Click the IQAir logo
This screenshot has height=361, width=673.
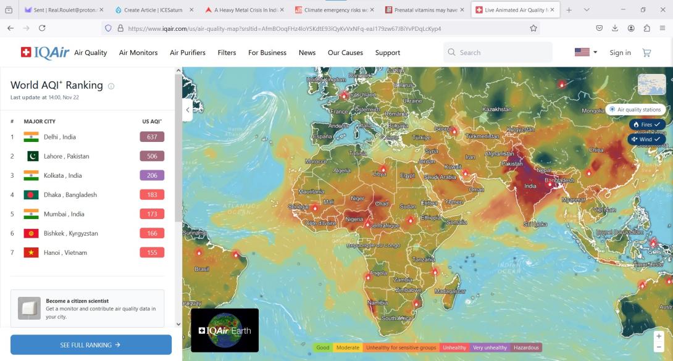44,52
